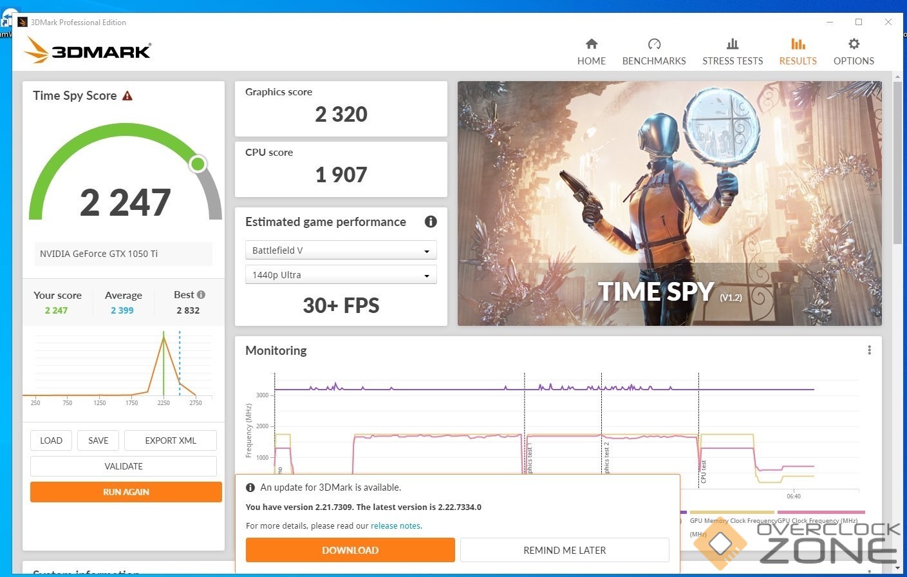Click the 2 247 value under Your score
This screenshot has height=577, width=907.
point(56,310)
